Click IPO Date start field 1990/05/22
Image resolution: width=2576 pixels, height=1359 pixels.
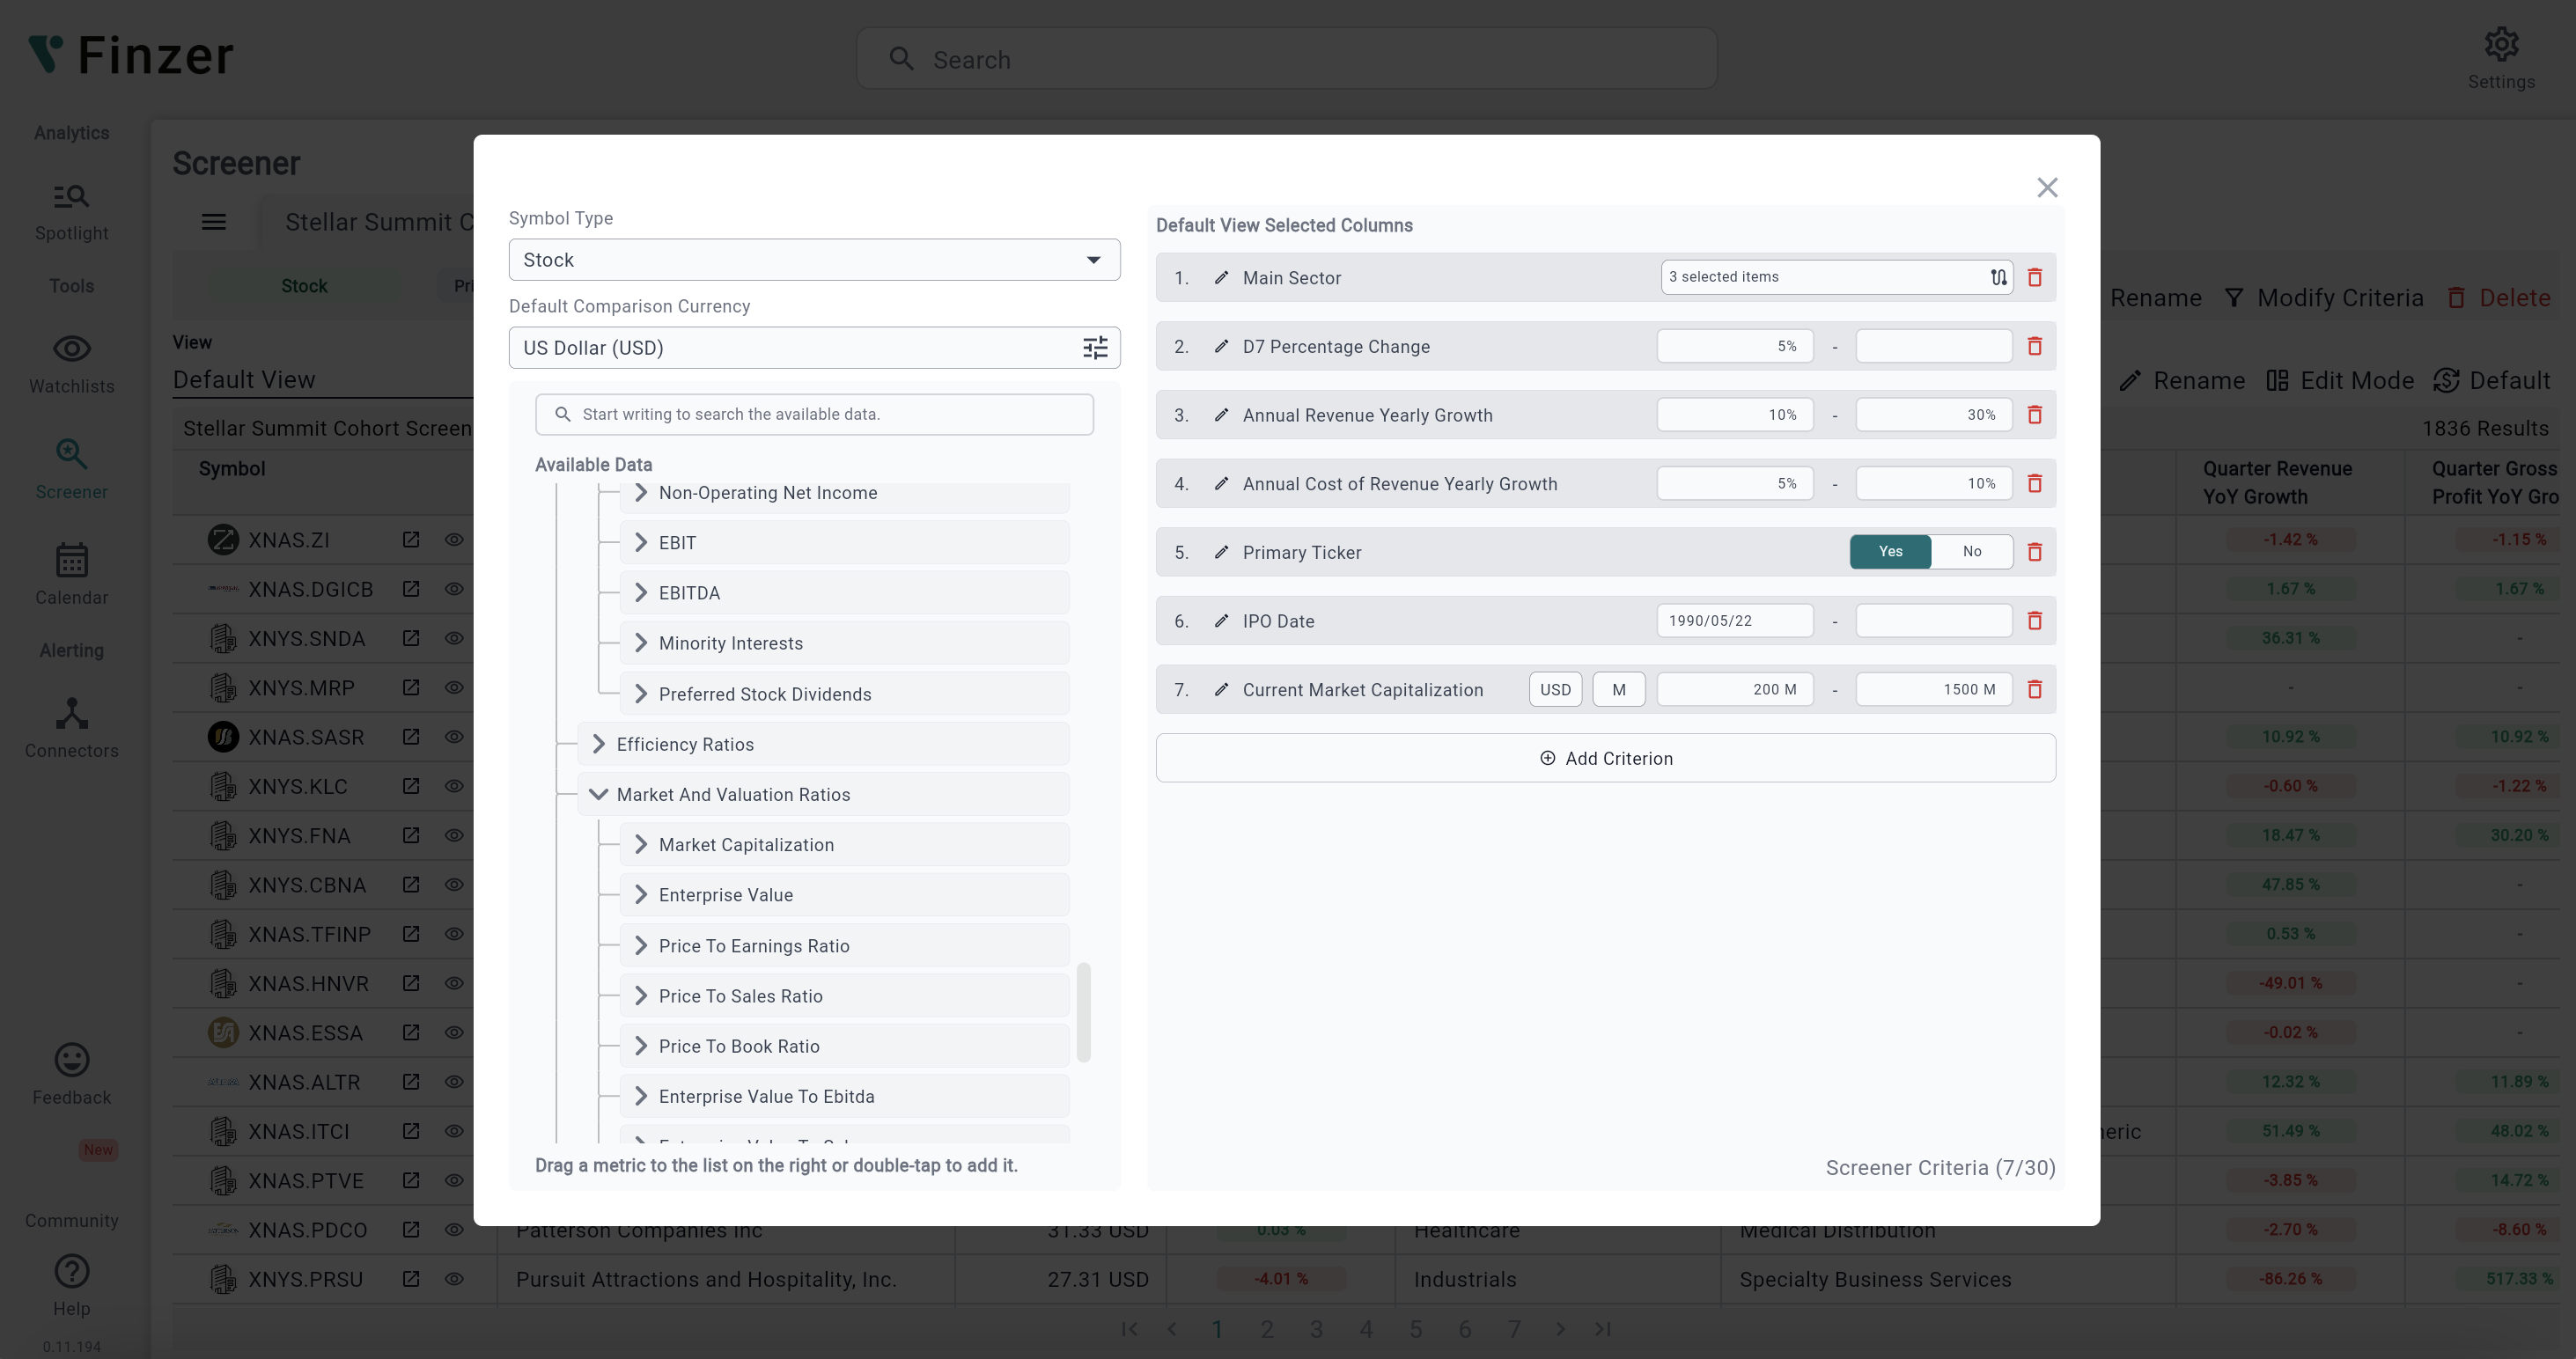tap(1734, 621)
